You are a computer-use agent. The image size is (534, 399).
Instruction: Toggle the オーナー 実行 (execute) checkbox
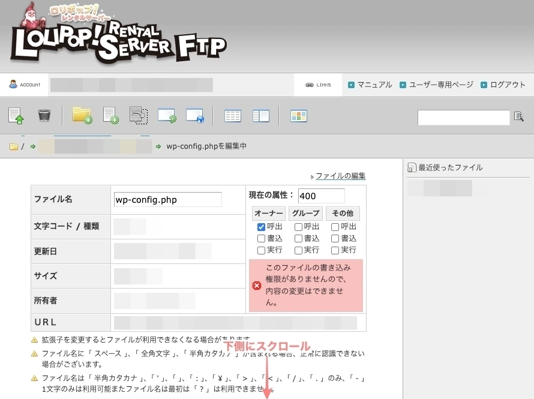261,251
